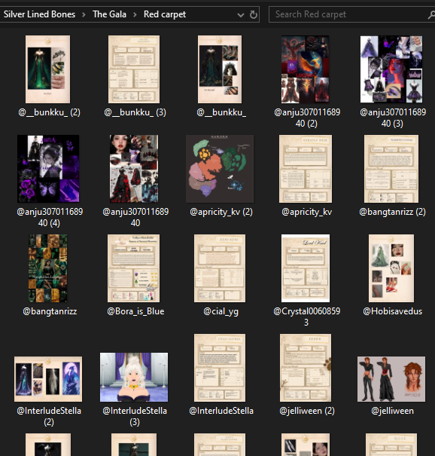Select @anju30701168940 (2) red phoenix collage
Screen dimensions: 435x456
(x=306, y=69)
